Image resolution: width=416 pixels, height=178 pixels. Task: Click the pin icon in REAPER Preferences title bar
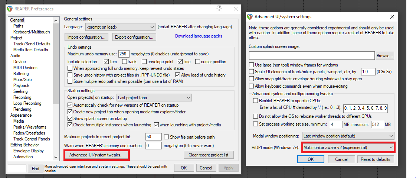coord(219,9)
